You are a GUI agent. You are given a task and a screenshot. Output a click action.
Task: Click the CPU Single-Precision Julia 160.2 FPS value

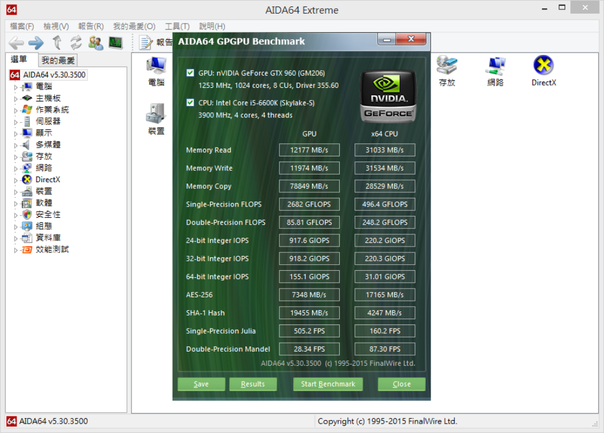385,331
